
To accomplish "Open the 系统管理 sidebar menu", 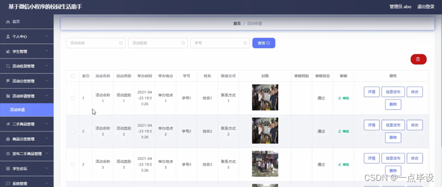I will click(x=27, y=183).
